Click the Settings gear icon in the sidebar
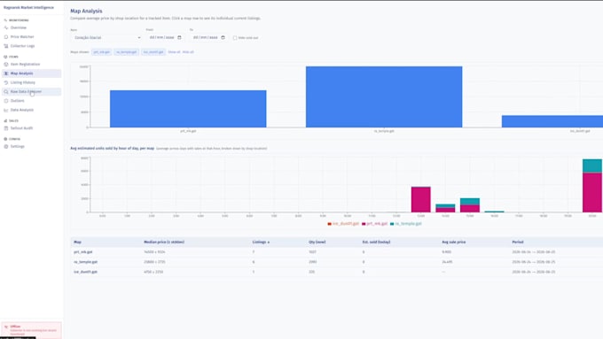This screenshot has height=339, width=603. tap(6, 146)
